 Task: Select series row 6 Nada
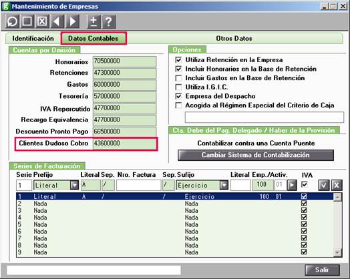click(x=174, y=231)
